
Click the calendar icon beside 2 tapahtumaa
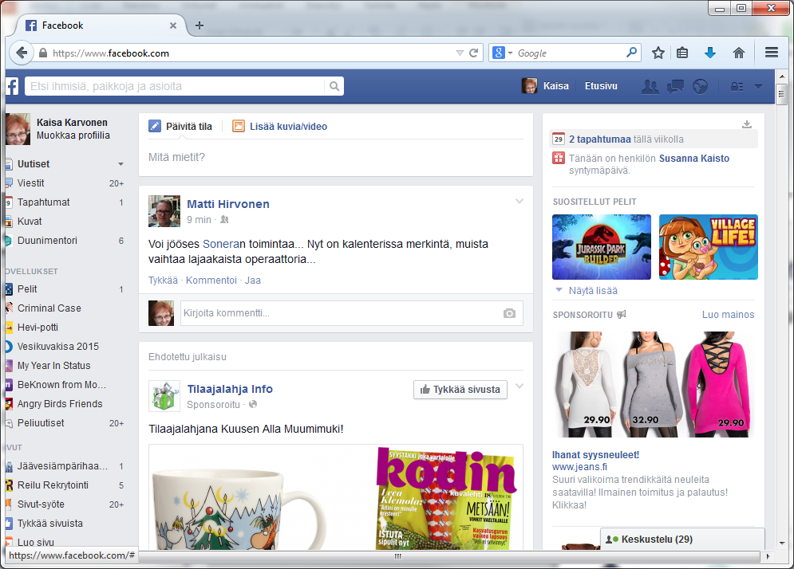tap(558, 139)
